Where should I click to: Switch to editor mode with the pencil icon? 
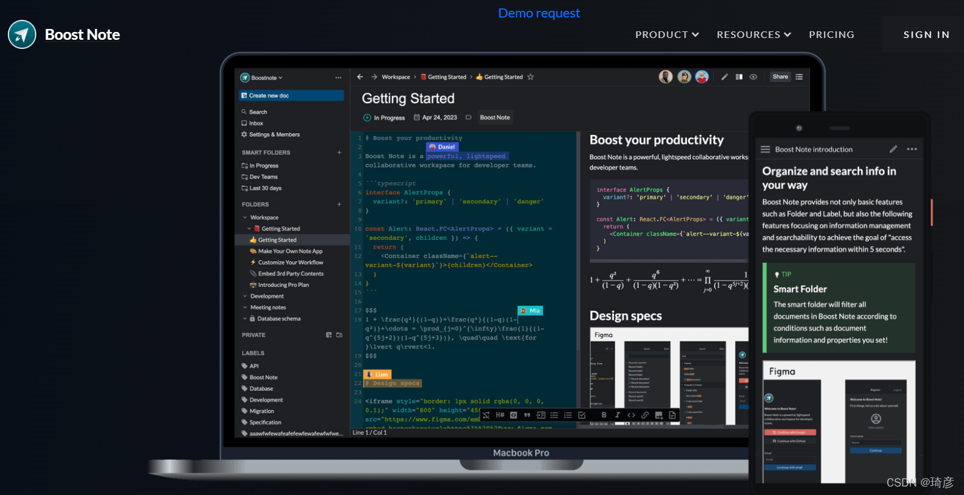724,77
